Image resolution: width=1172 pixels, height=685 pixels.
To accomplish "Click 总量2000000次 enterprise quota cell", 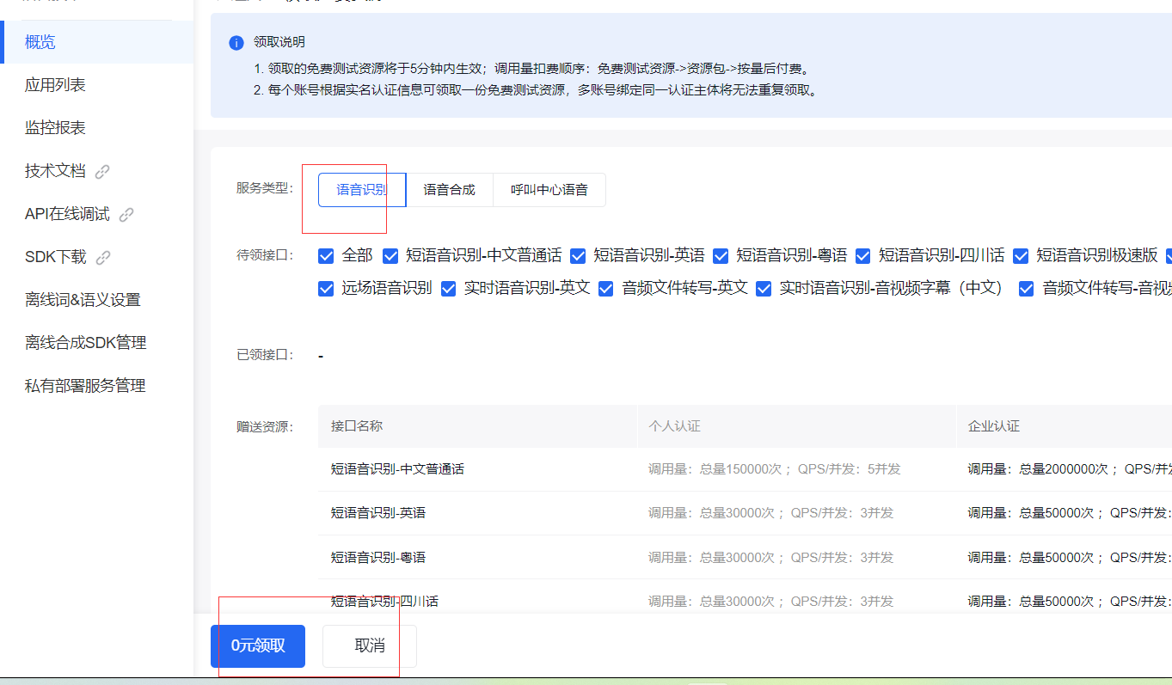I will 1070,469.
